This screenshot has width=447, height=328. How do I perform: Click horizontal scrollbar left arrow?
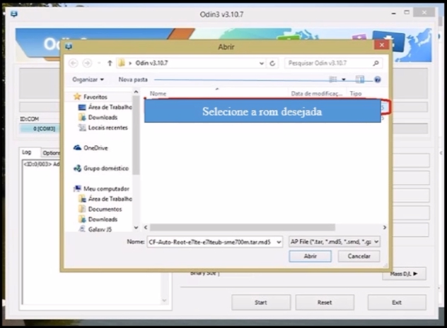click(x=146, y=227)
